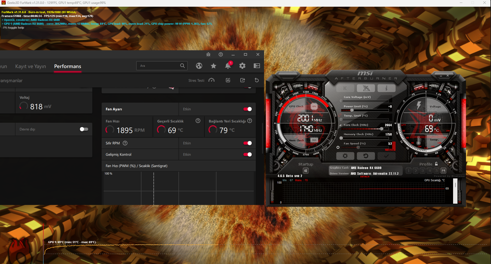The width and height of the screenshot is (491, 264).
Task: Toggle the Windows Startup button in Afterburner
Action: [x=306, y=171]
